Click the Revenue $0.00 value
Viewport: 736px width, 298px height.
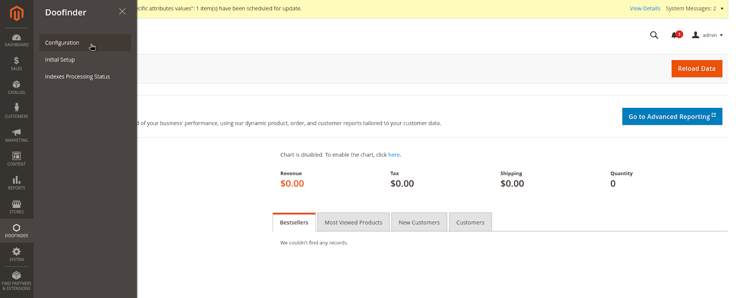[292, 184]
